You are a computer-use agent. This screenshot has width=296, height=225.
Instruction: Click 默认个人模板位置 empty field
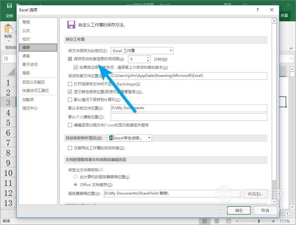point(189,117)
